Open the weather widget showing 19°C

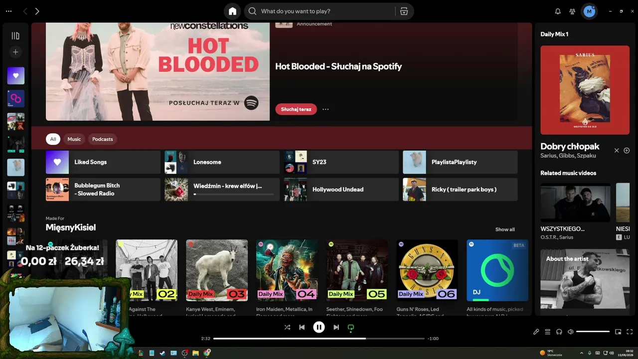[x=550, y=353]
